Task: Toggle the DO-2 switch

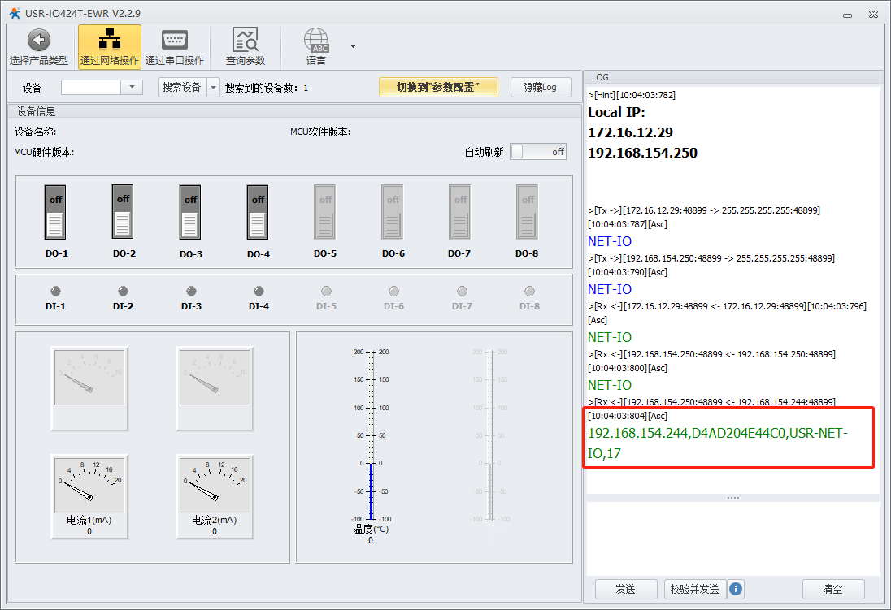Action: coord(123,211)
